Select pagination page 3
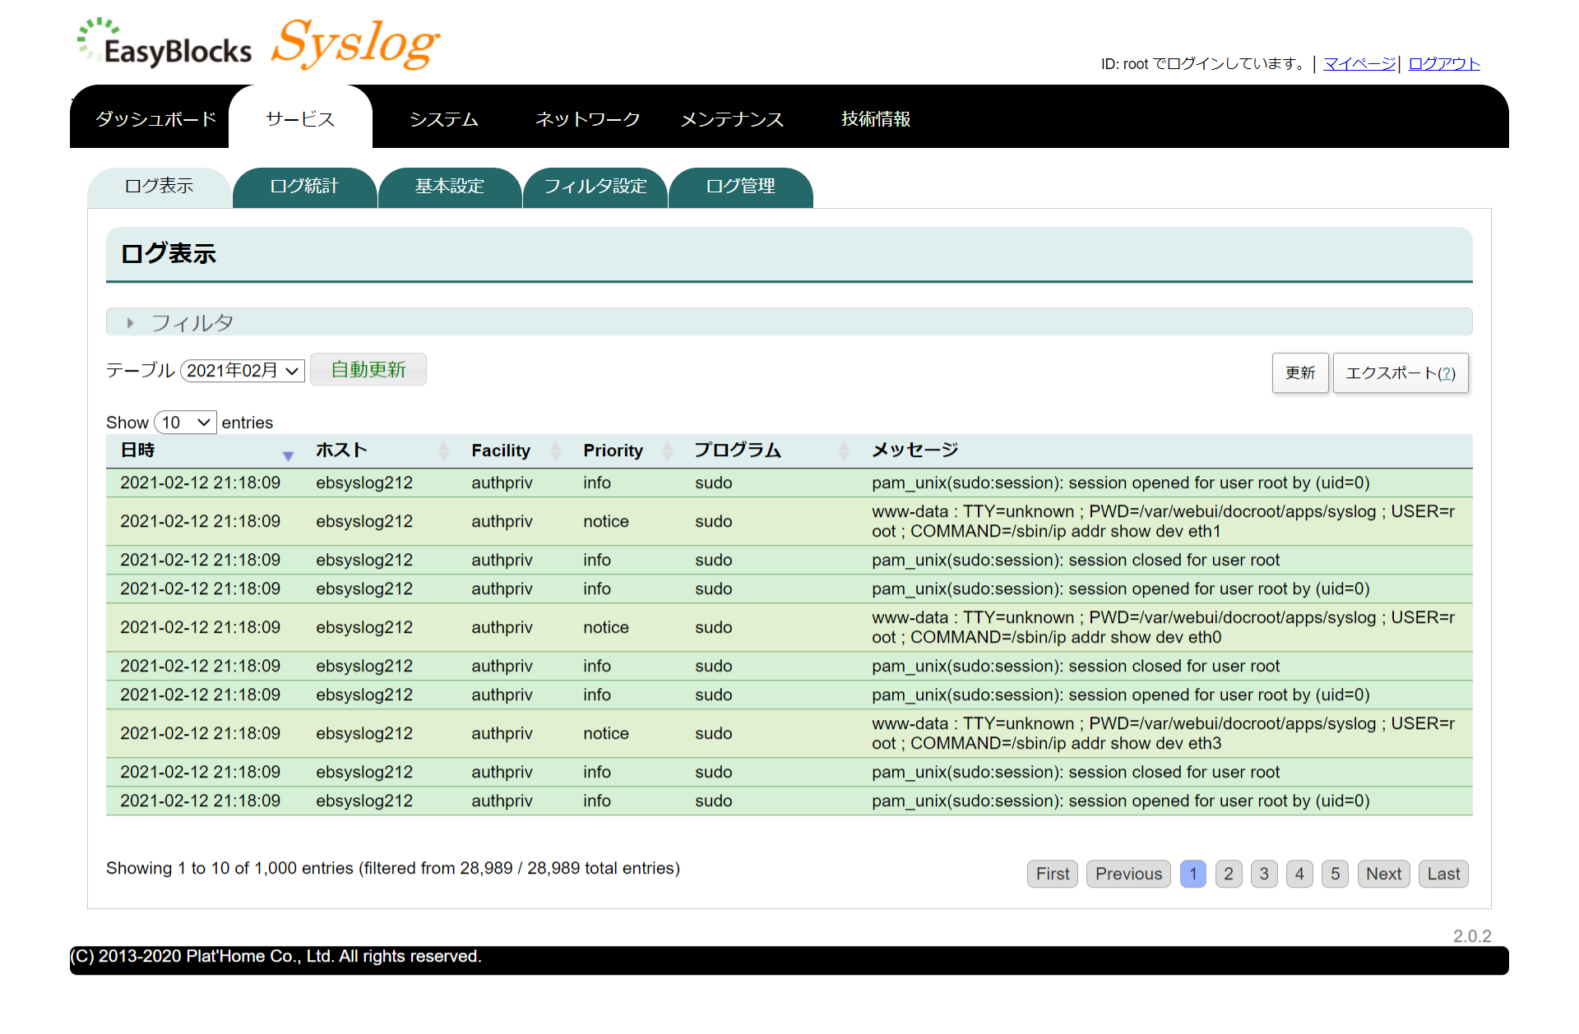1579x1034 pixels. [x=1264, y=874]
